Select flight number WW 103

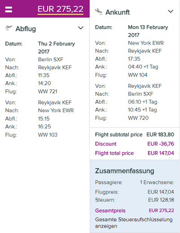(48, 135)
